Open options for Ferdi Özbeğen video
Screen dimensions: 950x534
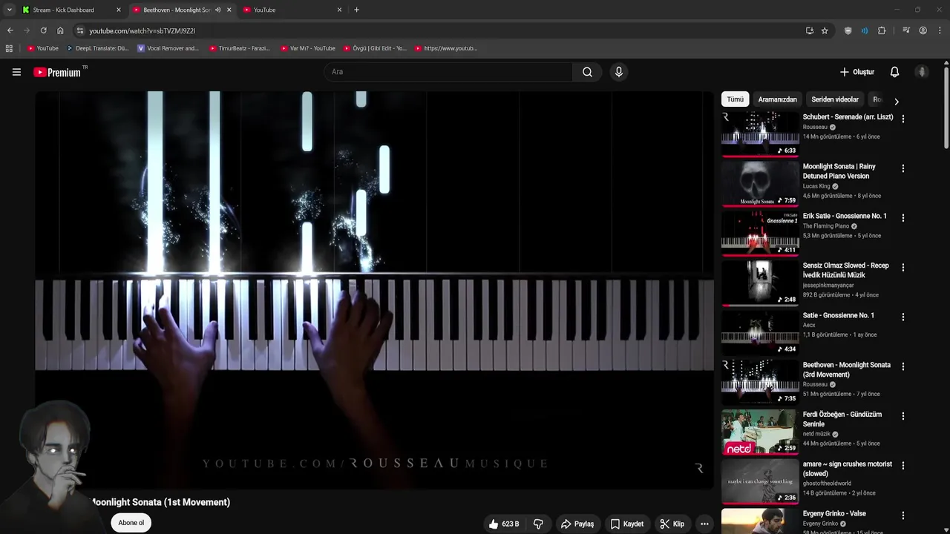902,416
